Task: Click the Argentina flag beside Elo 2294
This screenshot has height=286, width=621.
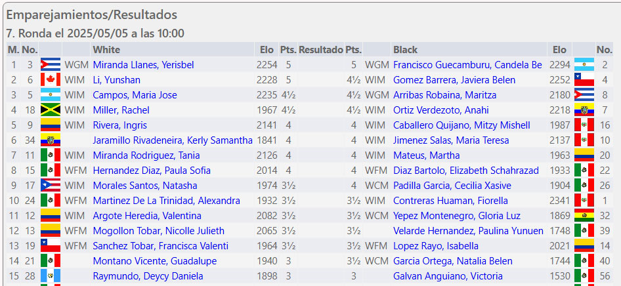Action: [584, 64]
